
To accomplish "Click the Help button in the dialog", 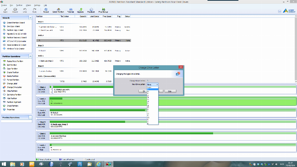I will click(170, 91).
